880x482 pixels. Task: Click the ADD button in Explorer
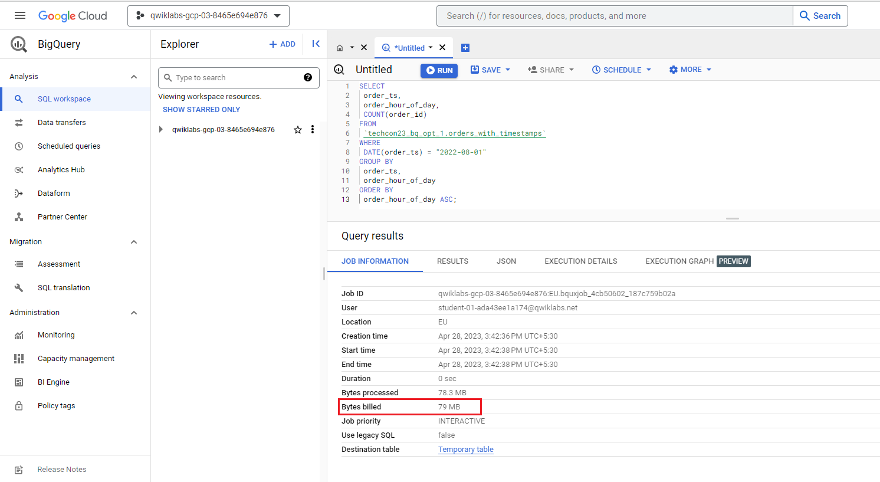pyautogui.click(x=283, y=44)
